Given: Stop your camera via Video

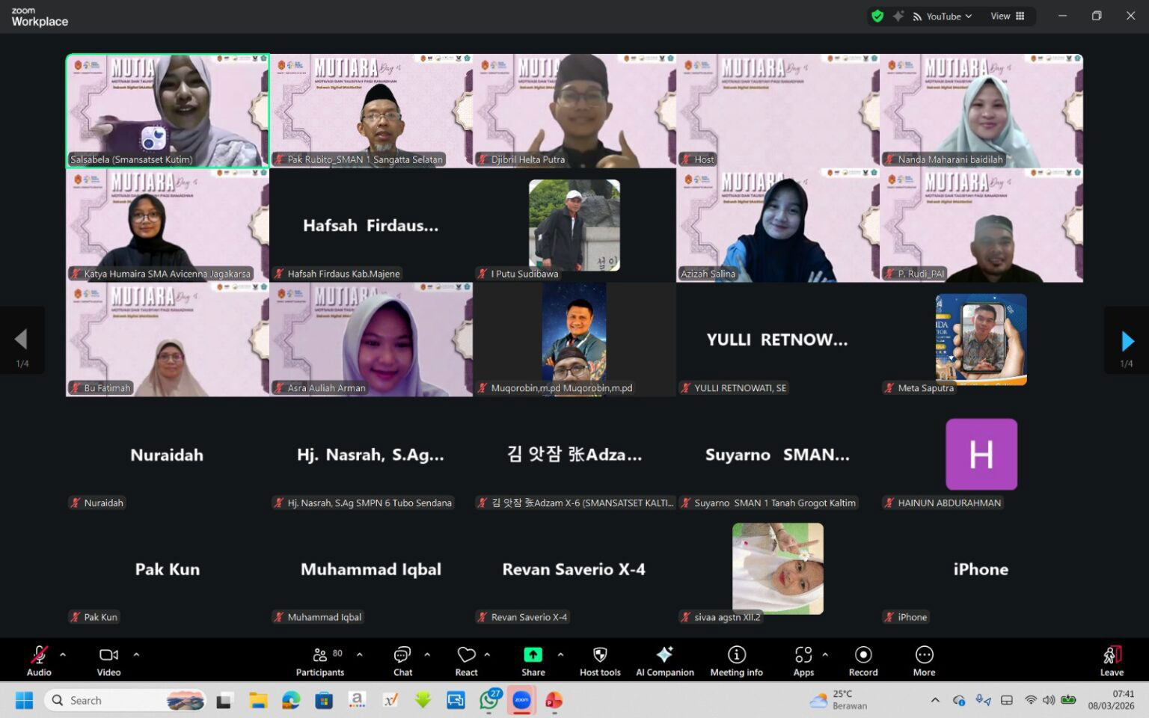Looking at the screenshot, I should point(108,657).
